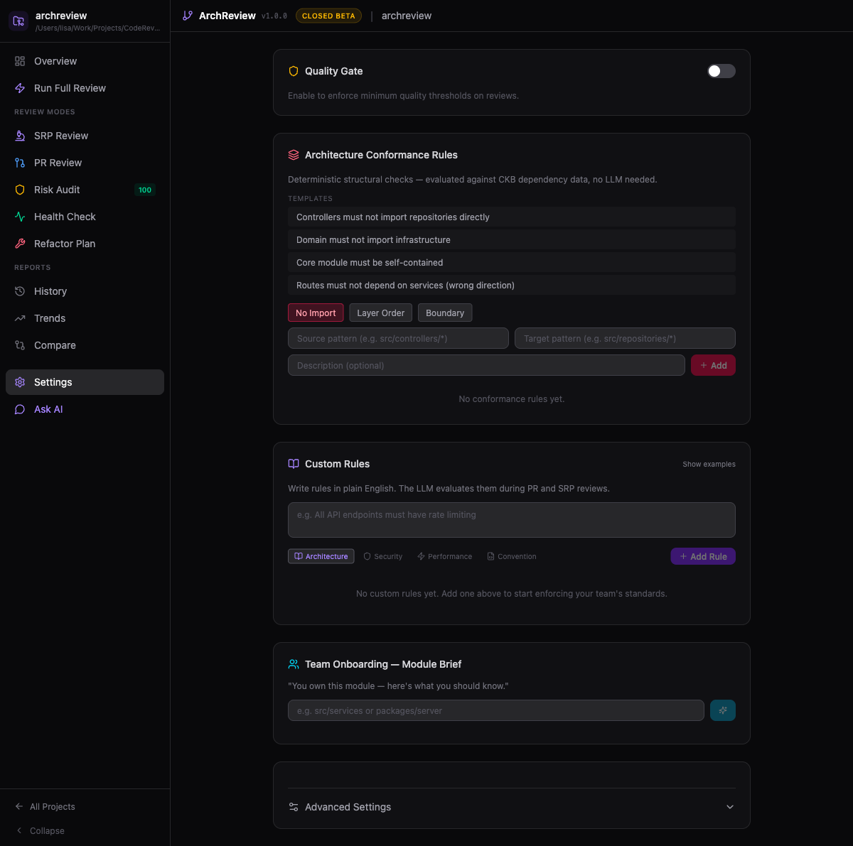
Task: Open the SRP Review mode
Action: point(19,136)
